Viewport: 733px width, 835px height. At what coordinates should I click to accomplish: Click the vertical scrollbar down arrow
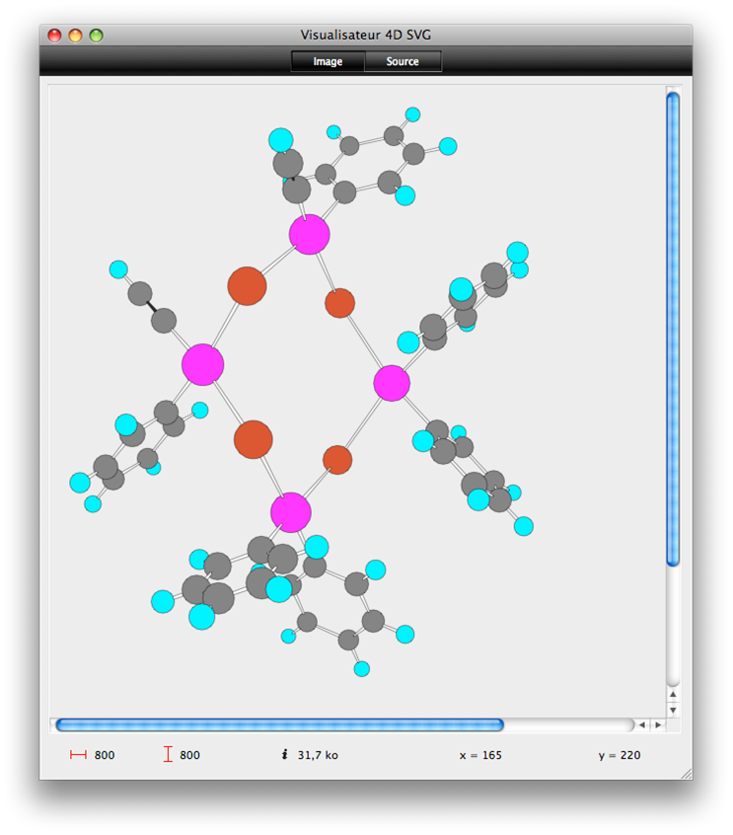coord(673,711)
